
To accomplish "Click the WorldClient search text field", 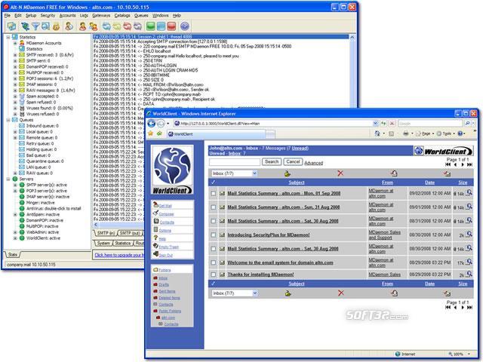I will click(235, 162).
